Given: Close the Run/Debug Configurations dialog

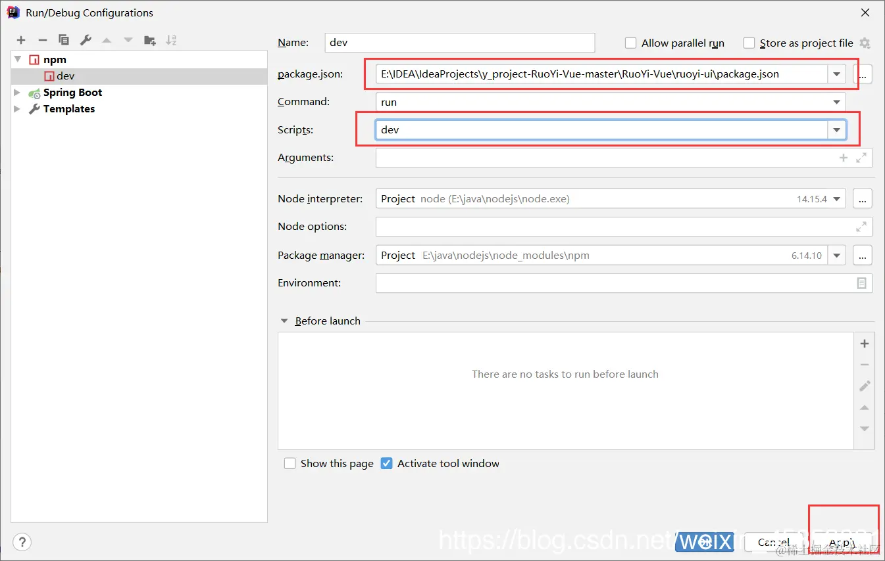Looking at the screenshot, I should tap(865, 12).
